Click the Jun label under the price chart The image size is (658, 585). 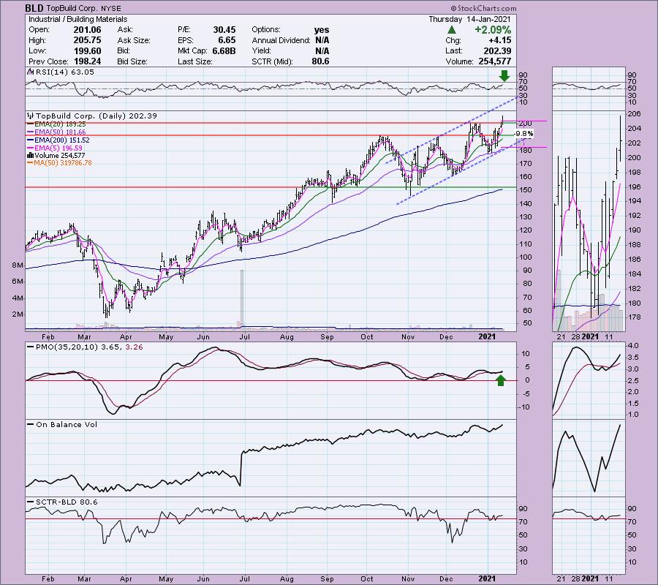coord(203,336)
